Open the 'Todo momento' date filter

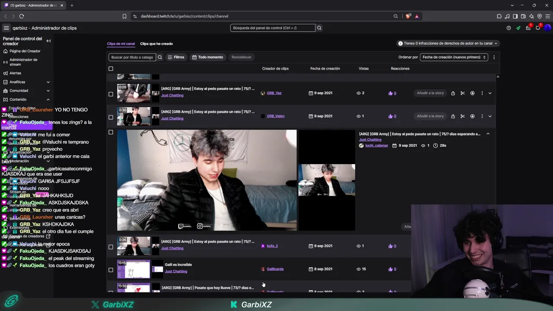(x=208, y=57)
